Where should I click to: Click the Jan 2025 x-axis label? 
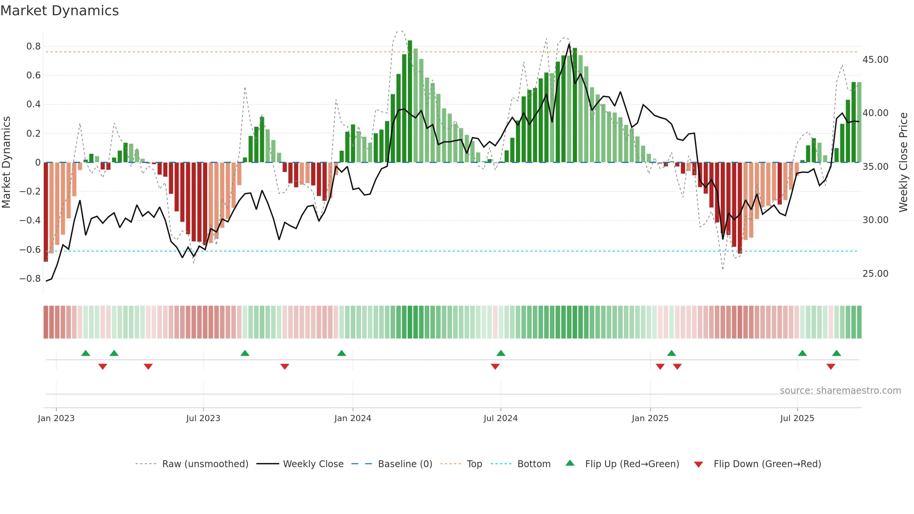650,418
